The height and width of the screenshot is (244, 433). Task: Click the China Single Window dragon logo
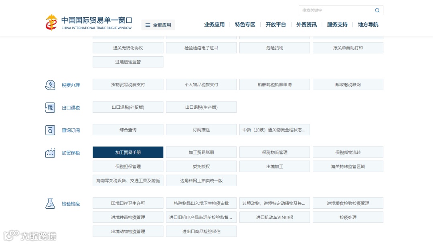click(x=51, y=22)
